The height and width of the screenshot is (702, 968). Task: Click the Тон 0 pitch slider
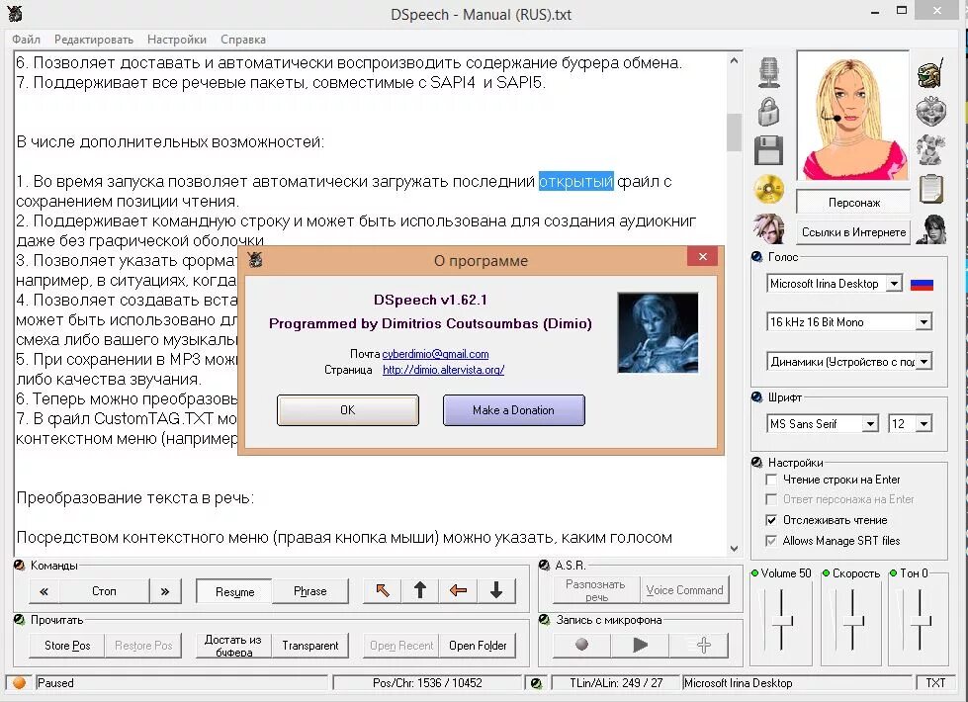[x=921, y=620]
